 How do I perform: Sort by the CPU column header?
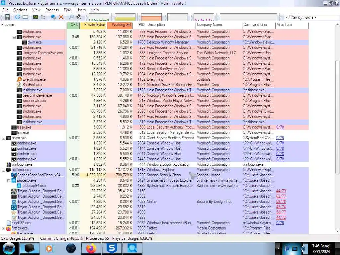73,25
